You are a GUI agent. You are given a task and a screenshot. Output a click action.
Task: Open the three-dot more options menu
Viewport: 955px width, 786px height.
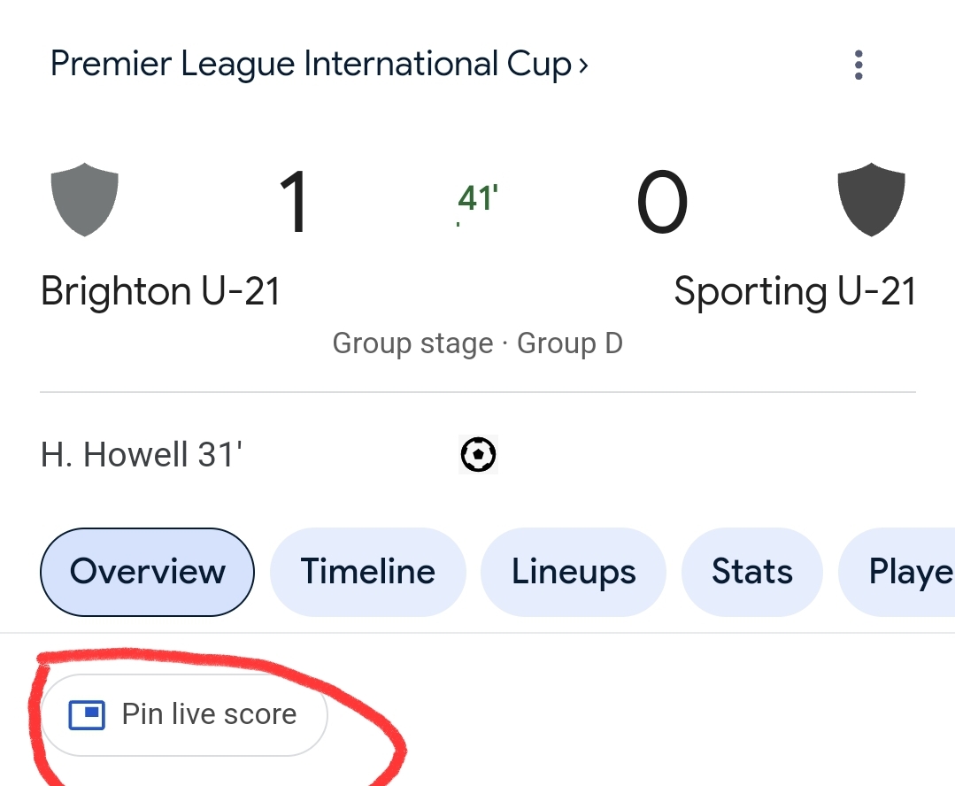pos(859,65)
